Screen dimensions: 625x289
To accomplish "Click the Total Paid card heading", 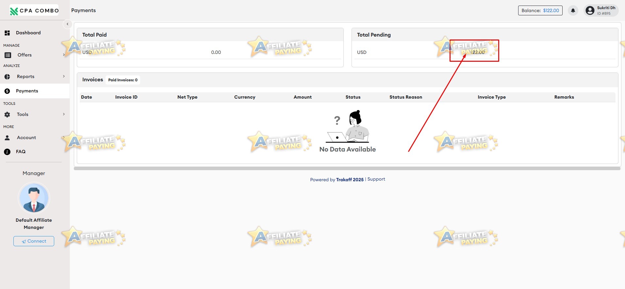I will click(94, 35).
